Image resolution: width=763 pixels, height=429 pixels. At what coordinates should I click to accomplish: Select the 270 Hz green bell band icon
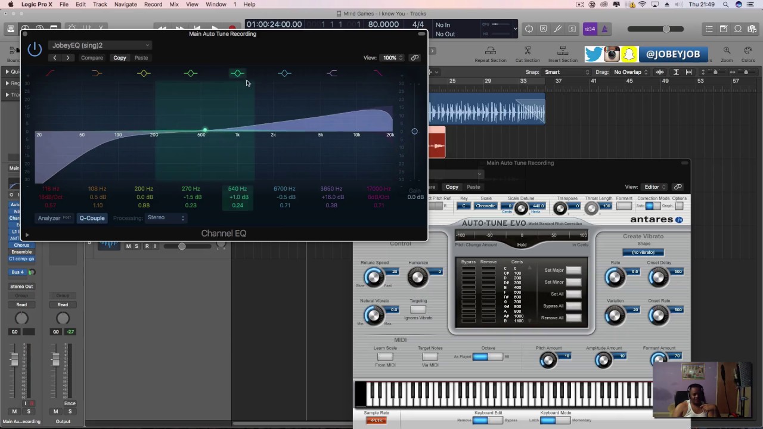point(191,73)
